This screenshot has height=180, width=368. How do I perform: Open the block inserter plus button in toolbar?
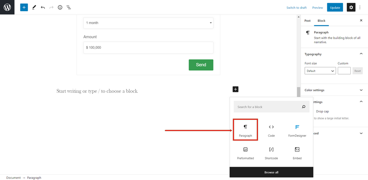pyautogui.click(x=24, y=7)
